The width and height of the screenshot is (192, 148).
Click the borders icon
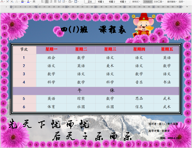(x=77, y=2)
